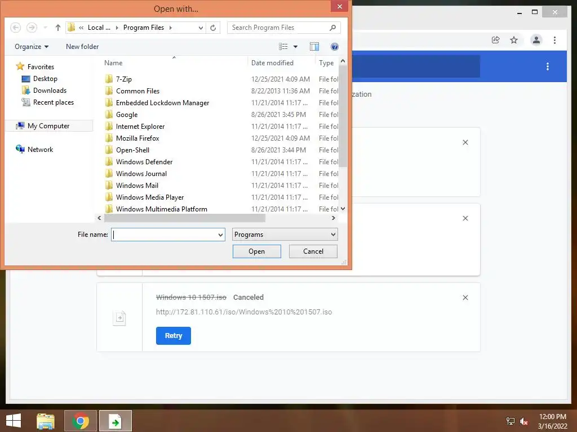The width and height of the screenshot is (577, 432).
Task: Click the Cancel button
Action: pyautogui.click(x=313, y=251)
